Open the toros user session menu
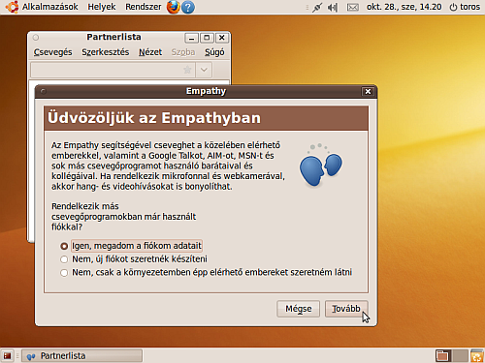 465,7
